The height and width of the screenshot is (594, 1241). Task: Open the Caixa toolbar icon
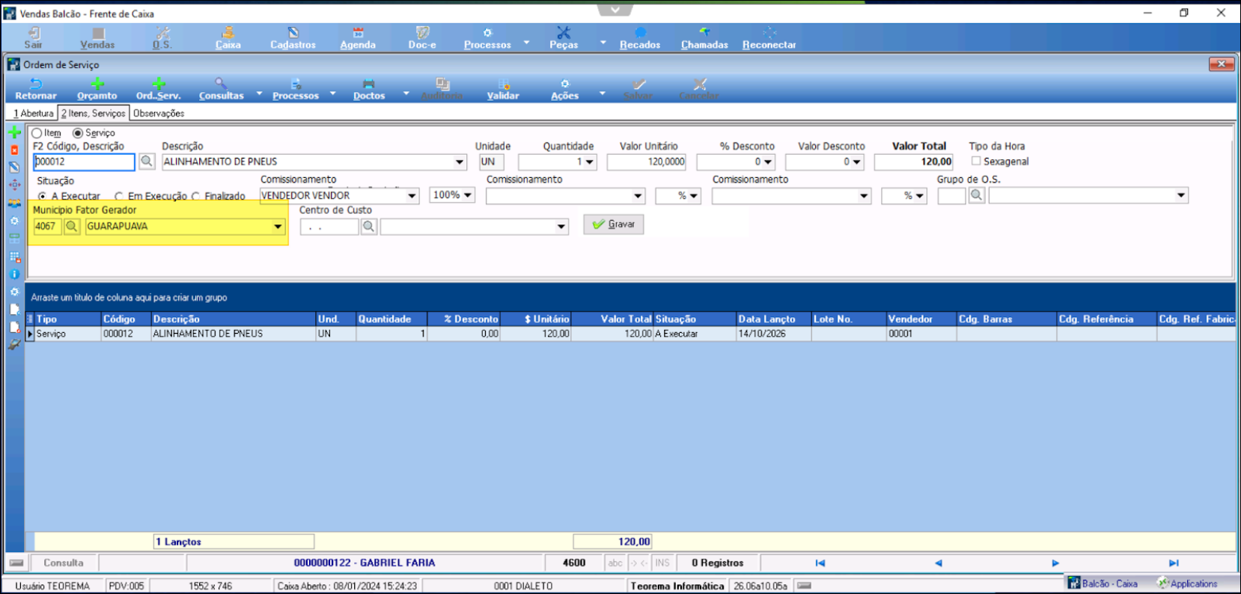(228, 37)
